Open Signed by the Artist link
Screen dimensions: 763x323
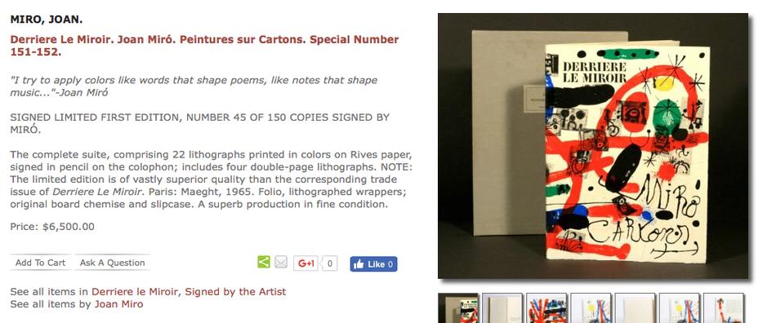pos(235,291)
